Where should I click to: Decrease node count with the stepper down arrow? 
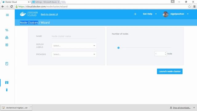click(165, 55)
